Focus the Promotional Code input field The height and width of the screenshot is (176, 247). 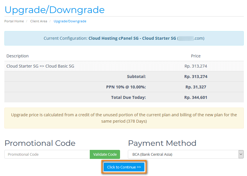47,154
